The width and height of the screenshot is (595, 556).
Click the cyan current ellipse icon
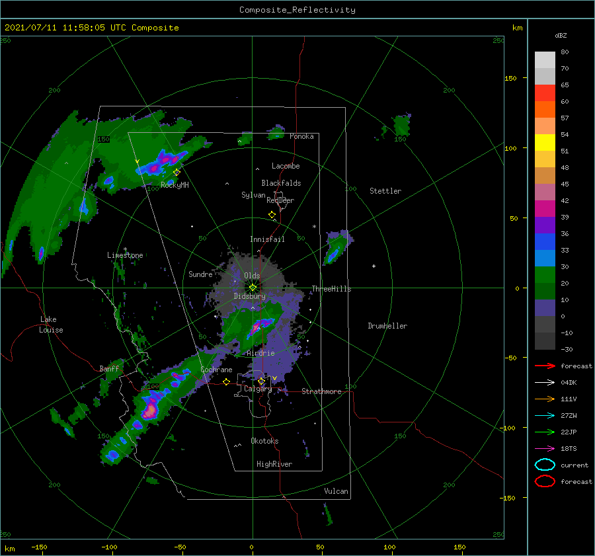[545, 465]
